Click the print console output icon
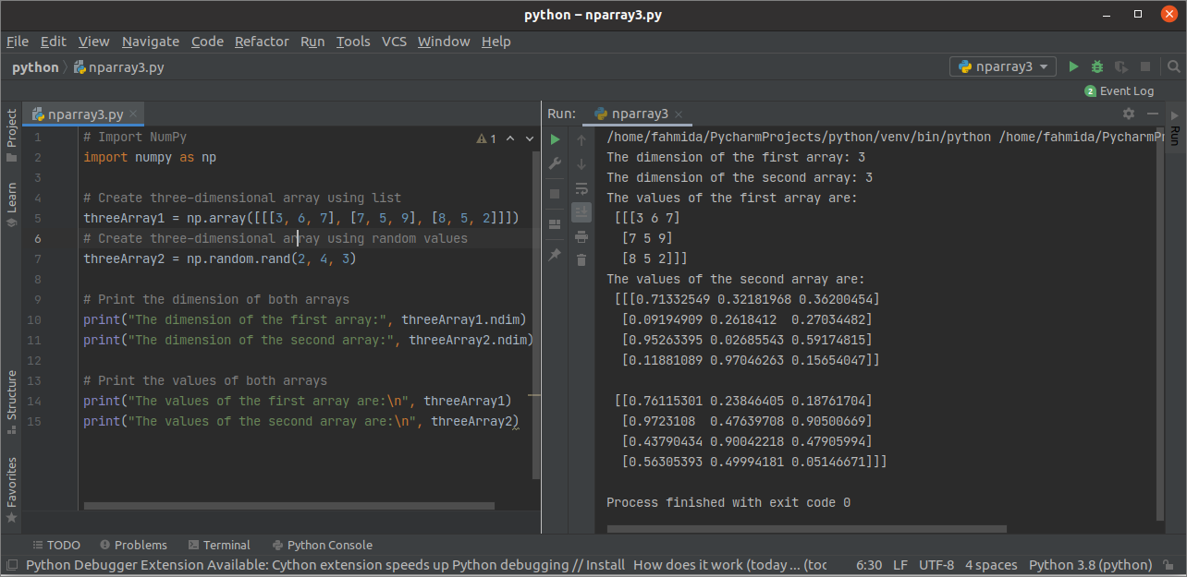This screenshot has width=1187, height=577. pos(581,236)
